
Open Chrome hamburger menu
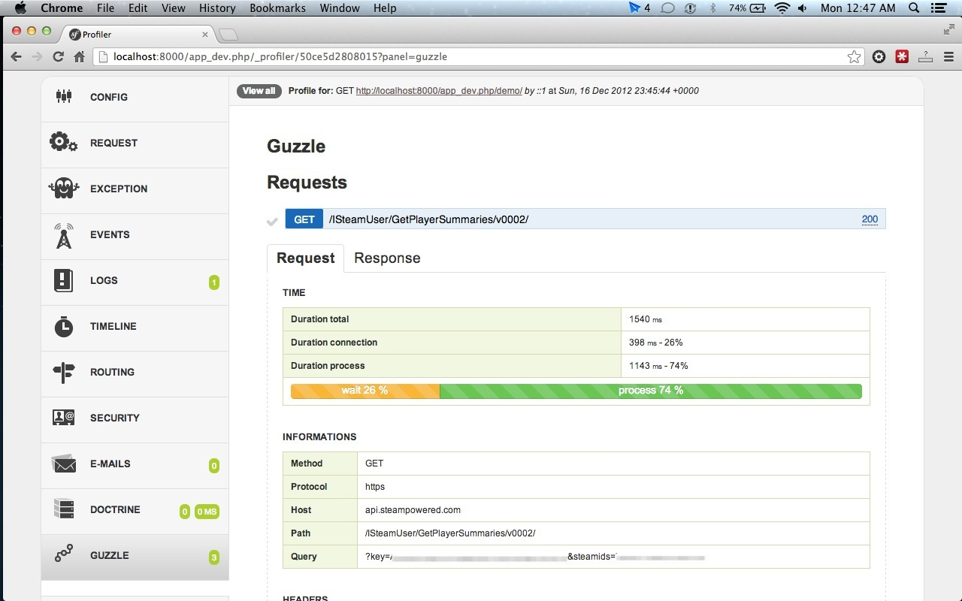tap(948, 56)
